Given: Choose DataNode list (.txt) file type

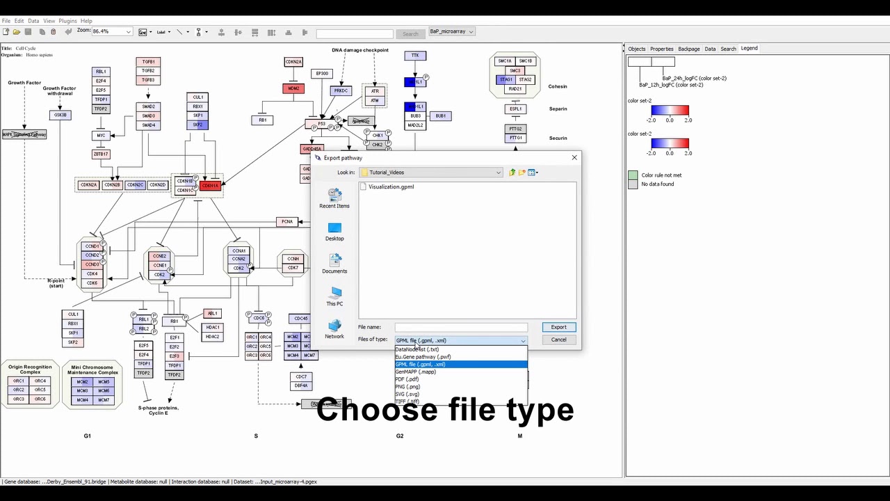Looking at the screenshot, I should coord(461,349).
